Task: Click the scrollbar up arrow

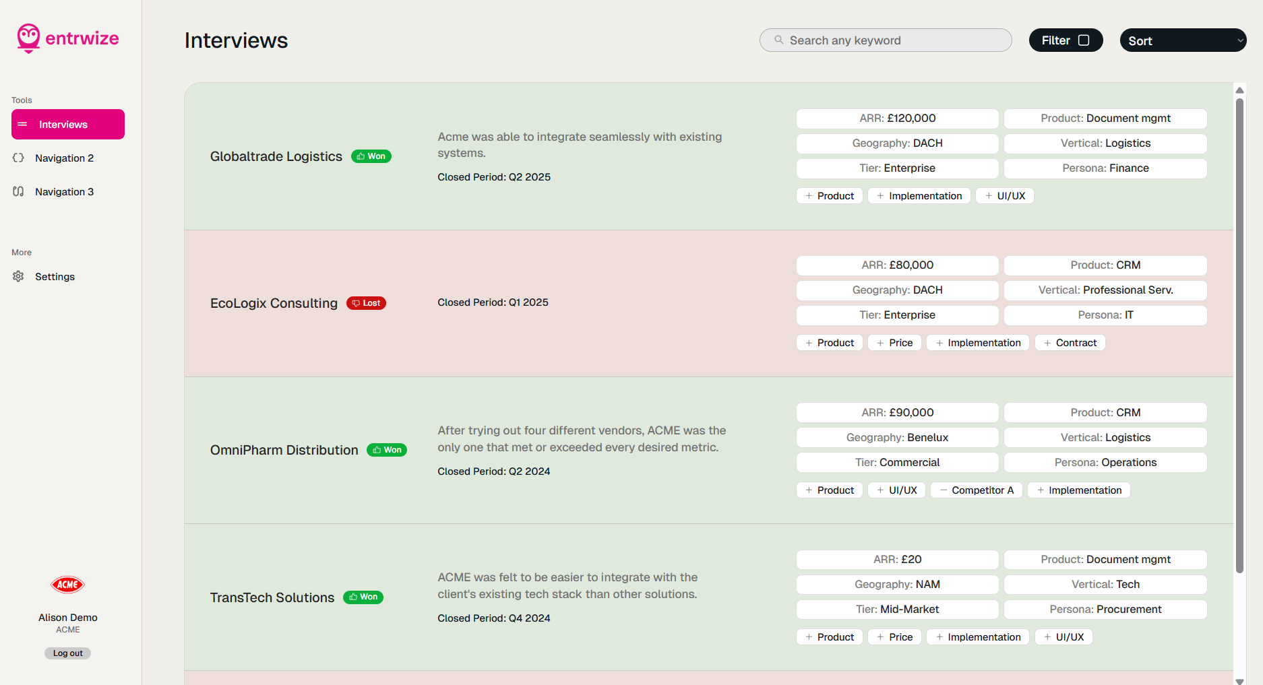Action: 1239,90
